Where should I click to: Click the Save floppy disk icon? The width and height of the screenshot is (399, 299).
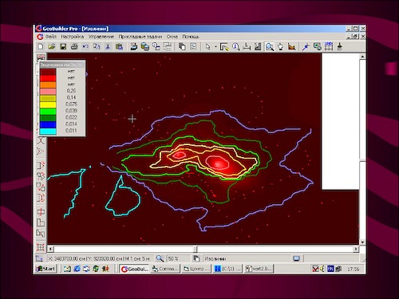coord(63,47)
